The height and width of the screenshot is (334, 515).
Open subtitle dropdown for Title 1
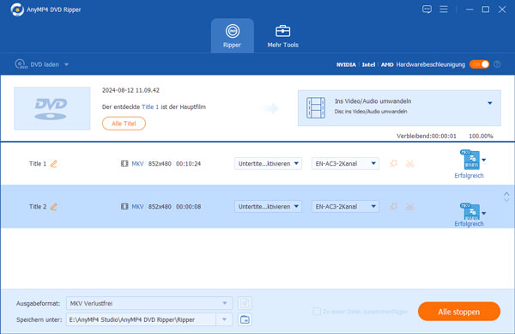(268, 163)
